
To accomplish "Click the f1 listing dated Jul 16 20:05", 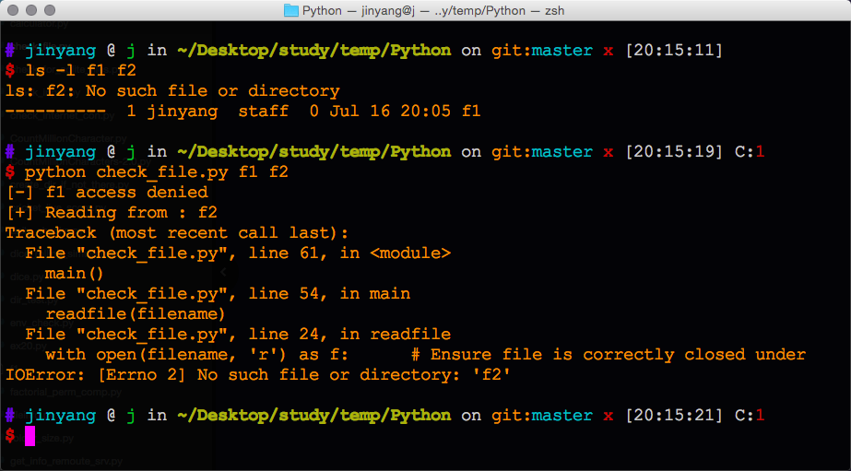I will pyautogui.click(x=243, y=112).
